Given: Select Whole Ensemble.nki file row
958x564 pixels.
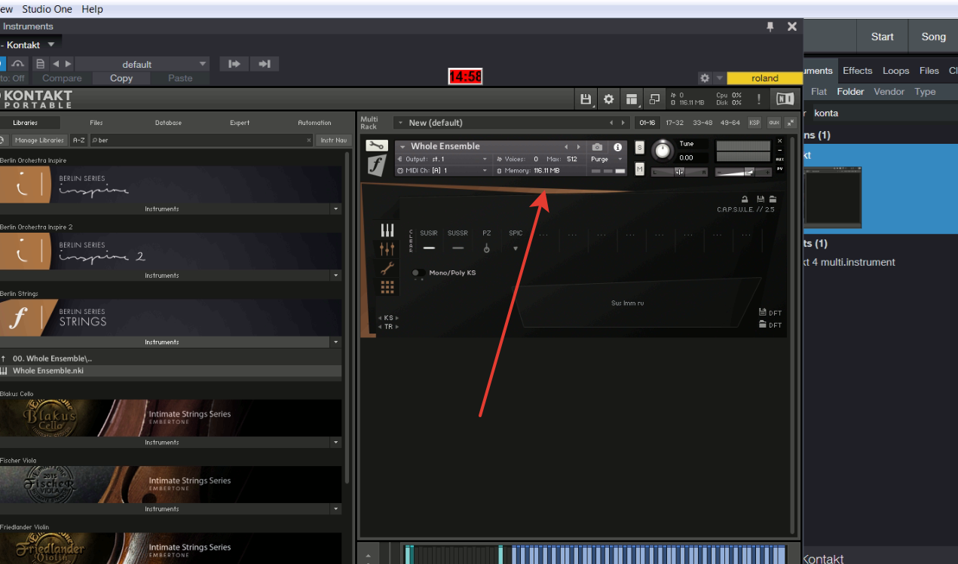Looking at the screenshot, I should [170, 371].
